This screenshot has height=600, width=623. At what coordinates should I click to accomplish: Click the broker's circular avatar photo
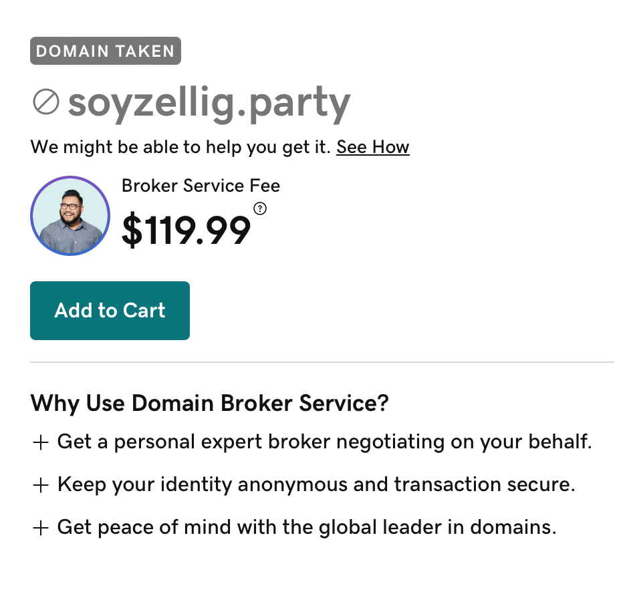click(70, 216)
